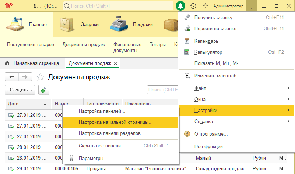Click the Изменить масштаб magnifier icon
The image size is (295, 174).
click(x=187, y=76)
